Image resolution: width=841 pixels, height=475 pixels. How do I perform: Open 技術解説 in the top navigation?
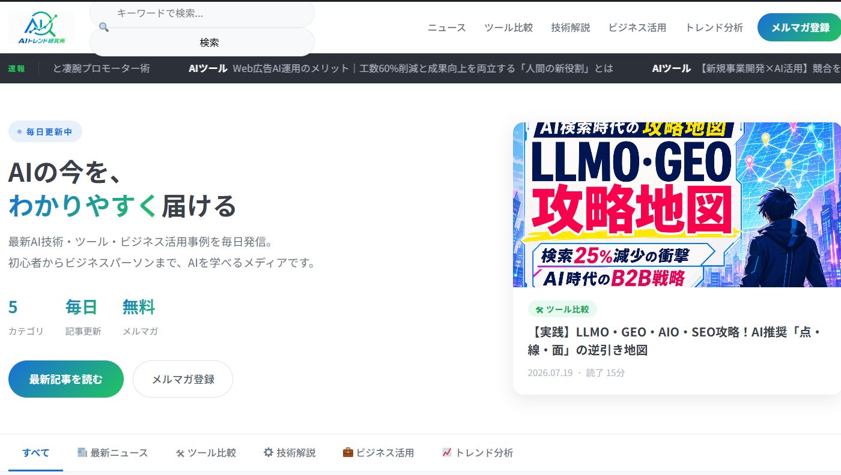pos(570,28)
